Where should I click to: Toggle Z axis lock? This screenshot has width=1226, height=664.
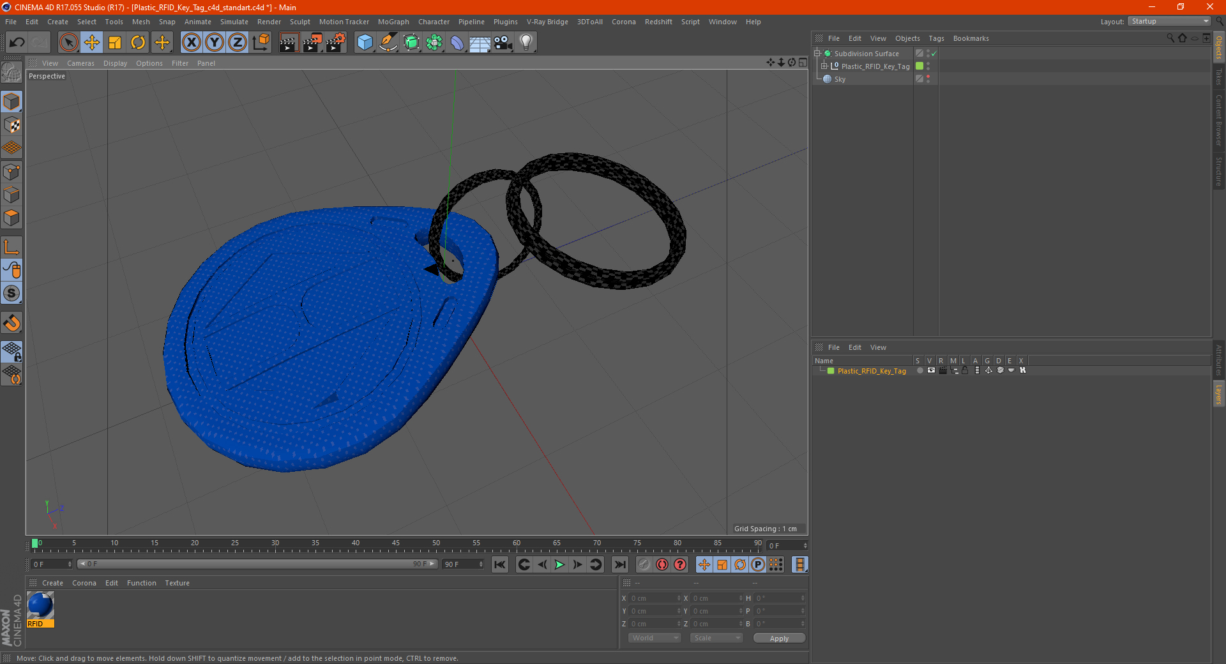[x=238, y=43]
